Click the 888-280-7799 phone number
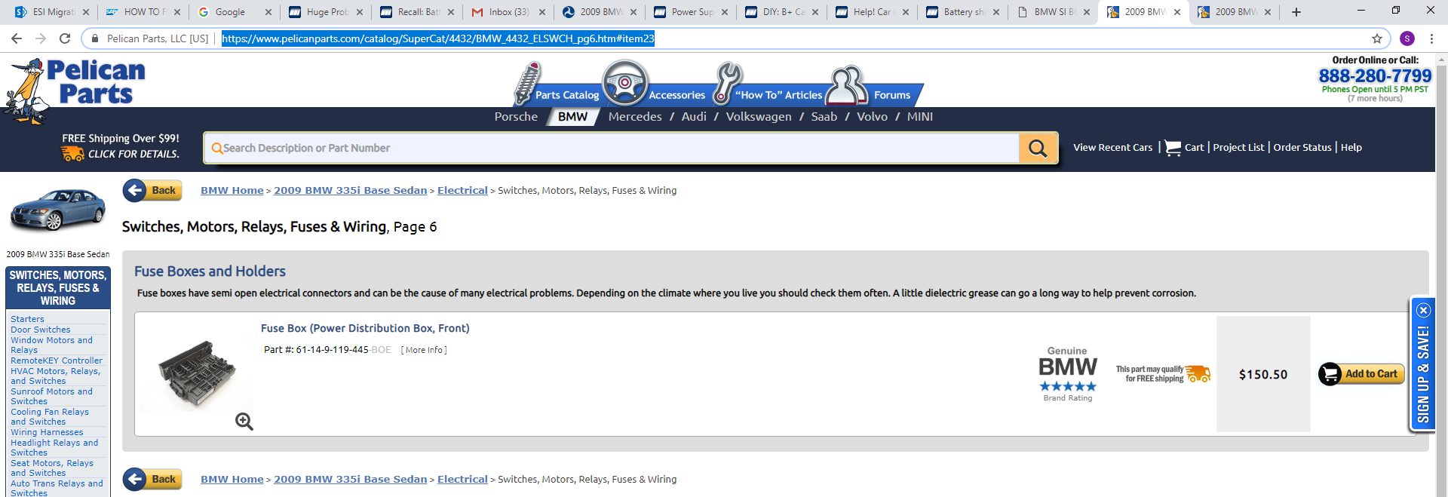This screenshot has height=497, width=1448. click(x=1375, y=76)
